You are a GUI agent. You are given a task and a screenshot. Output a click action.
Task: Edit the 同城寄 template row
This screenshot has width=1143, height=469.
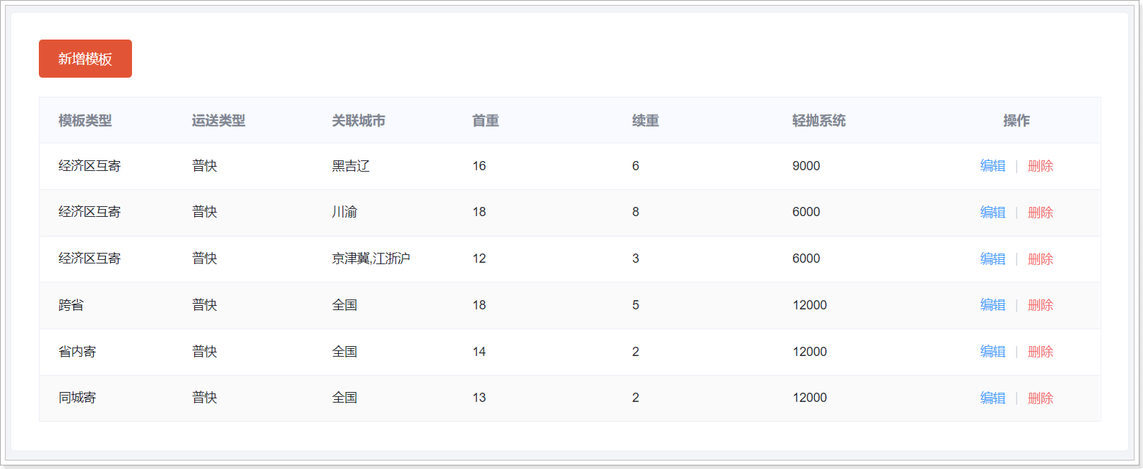coord(993,398)
